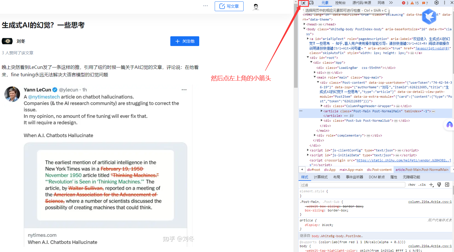Select div#root breadcrumb

click(313, 170)
